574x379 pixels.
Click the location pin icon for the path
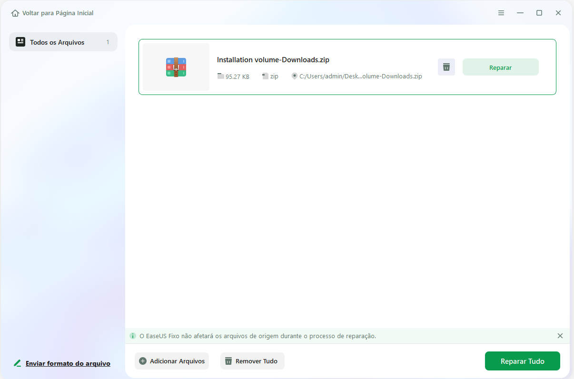(x=295, y=76)
